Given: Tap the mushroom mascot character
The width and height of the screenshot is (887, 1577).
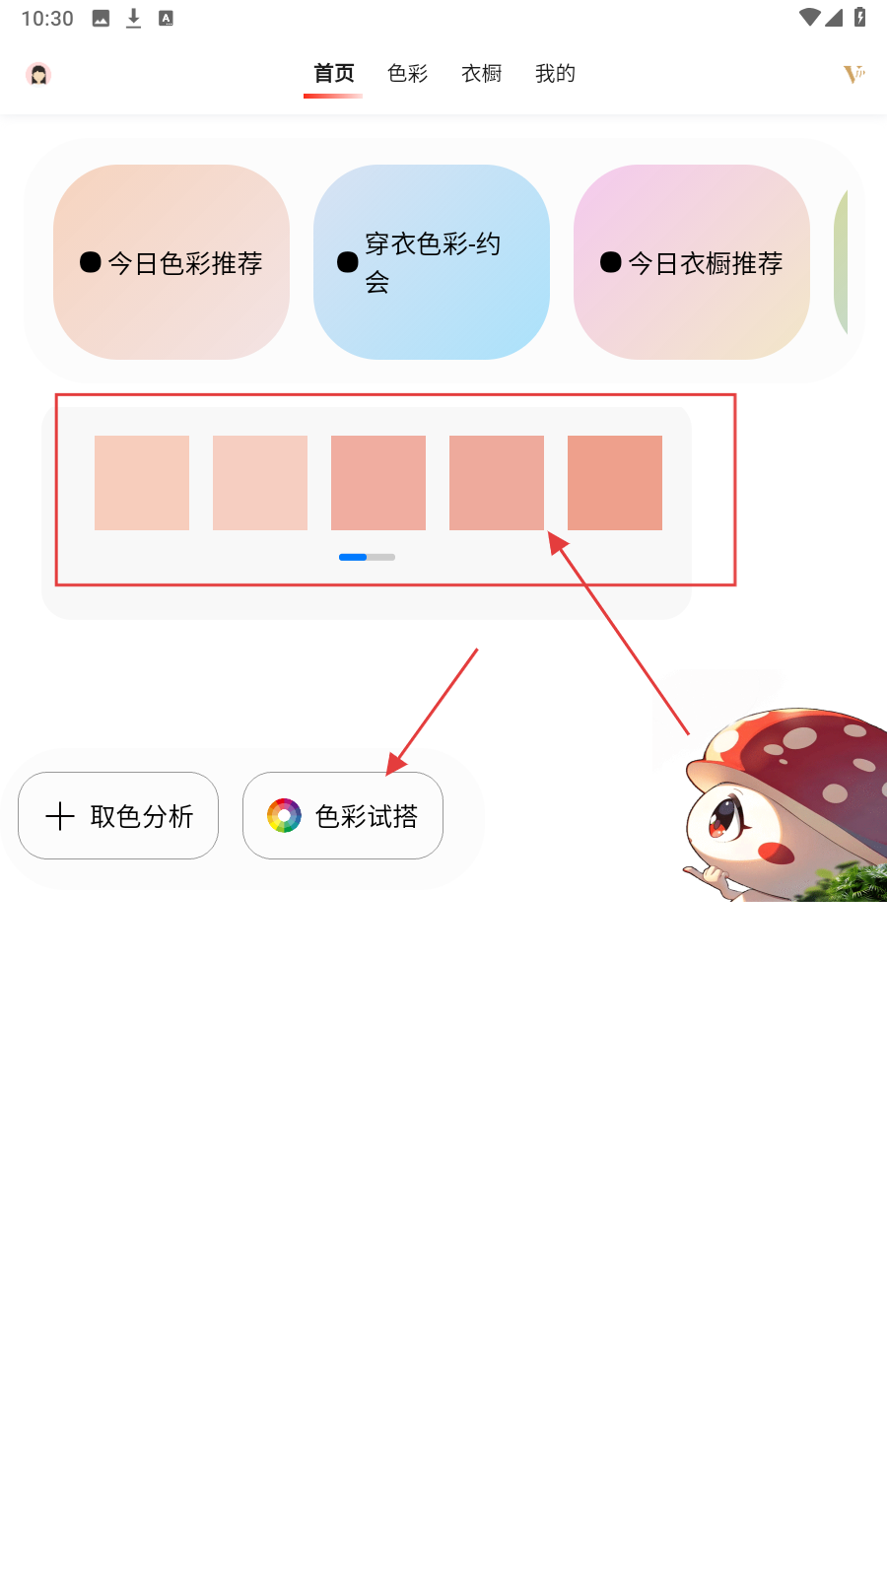Looking at the screenshot, I should pyautogui.click(x=785, y=803).
